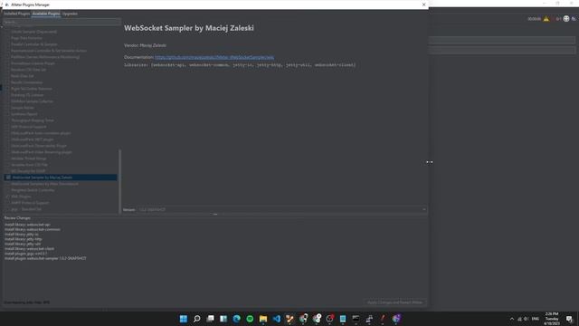Switch to JMeter red feather taskbar icon
The image size is (579, 326).
383,319
